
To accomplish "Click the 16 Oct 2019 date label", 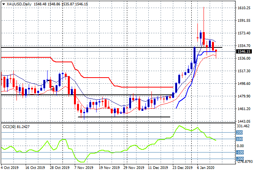I will tap(35, 168).
